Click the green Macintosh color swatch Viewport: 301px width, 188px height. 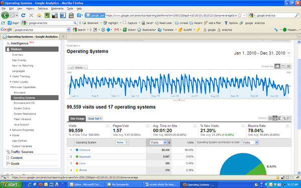77,157
